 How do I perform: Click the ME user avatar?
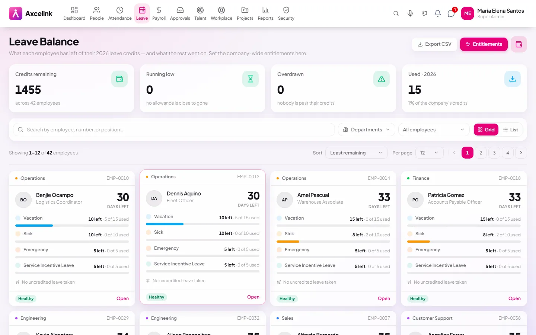(468, 13)
